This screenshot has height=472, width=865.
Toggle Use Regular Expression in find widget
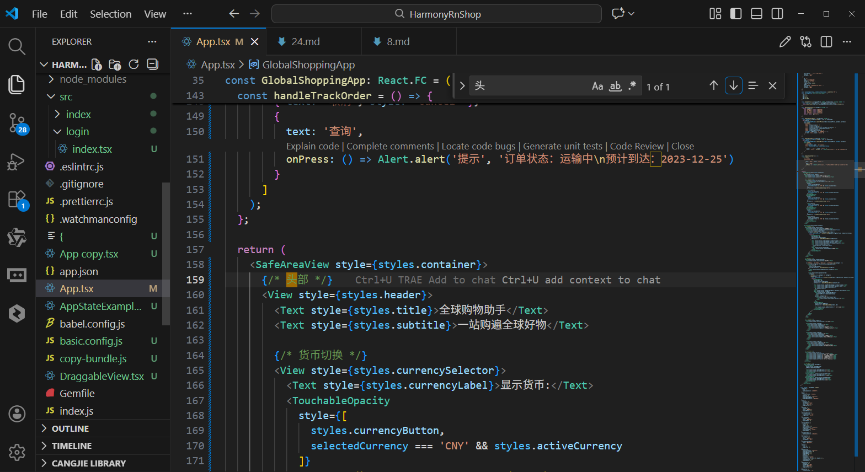(x=632, y=85)
